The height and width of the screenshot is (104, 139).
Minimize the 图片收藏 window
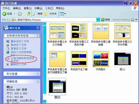click(x=126, y=3)
